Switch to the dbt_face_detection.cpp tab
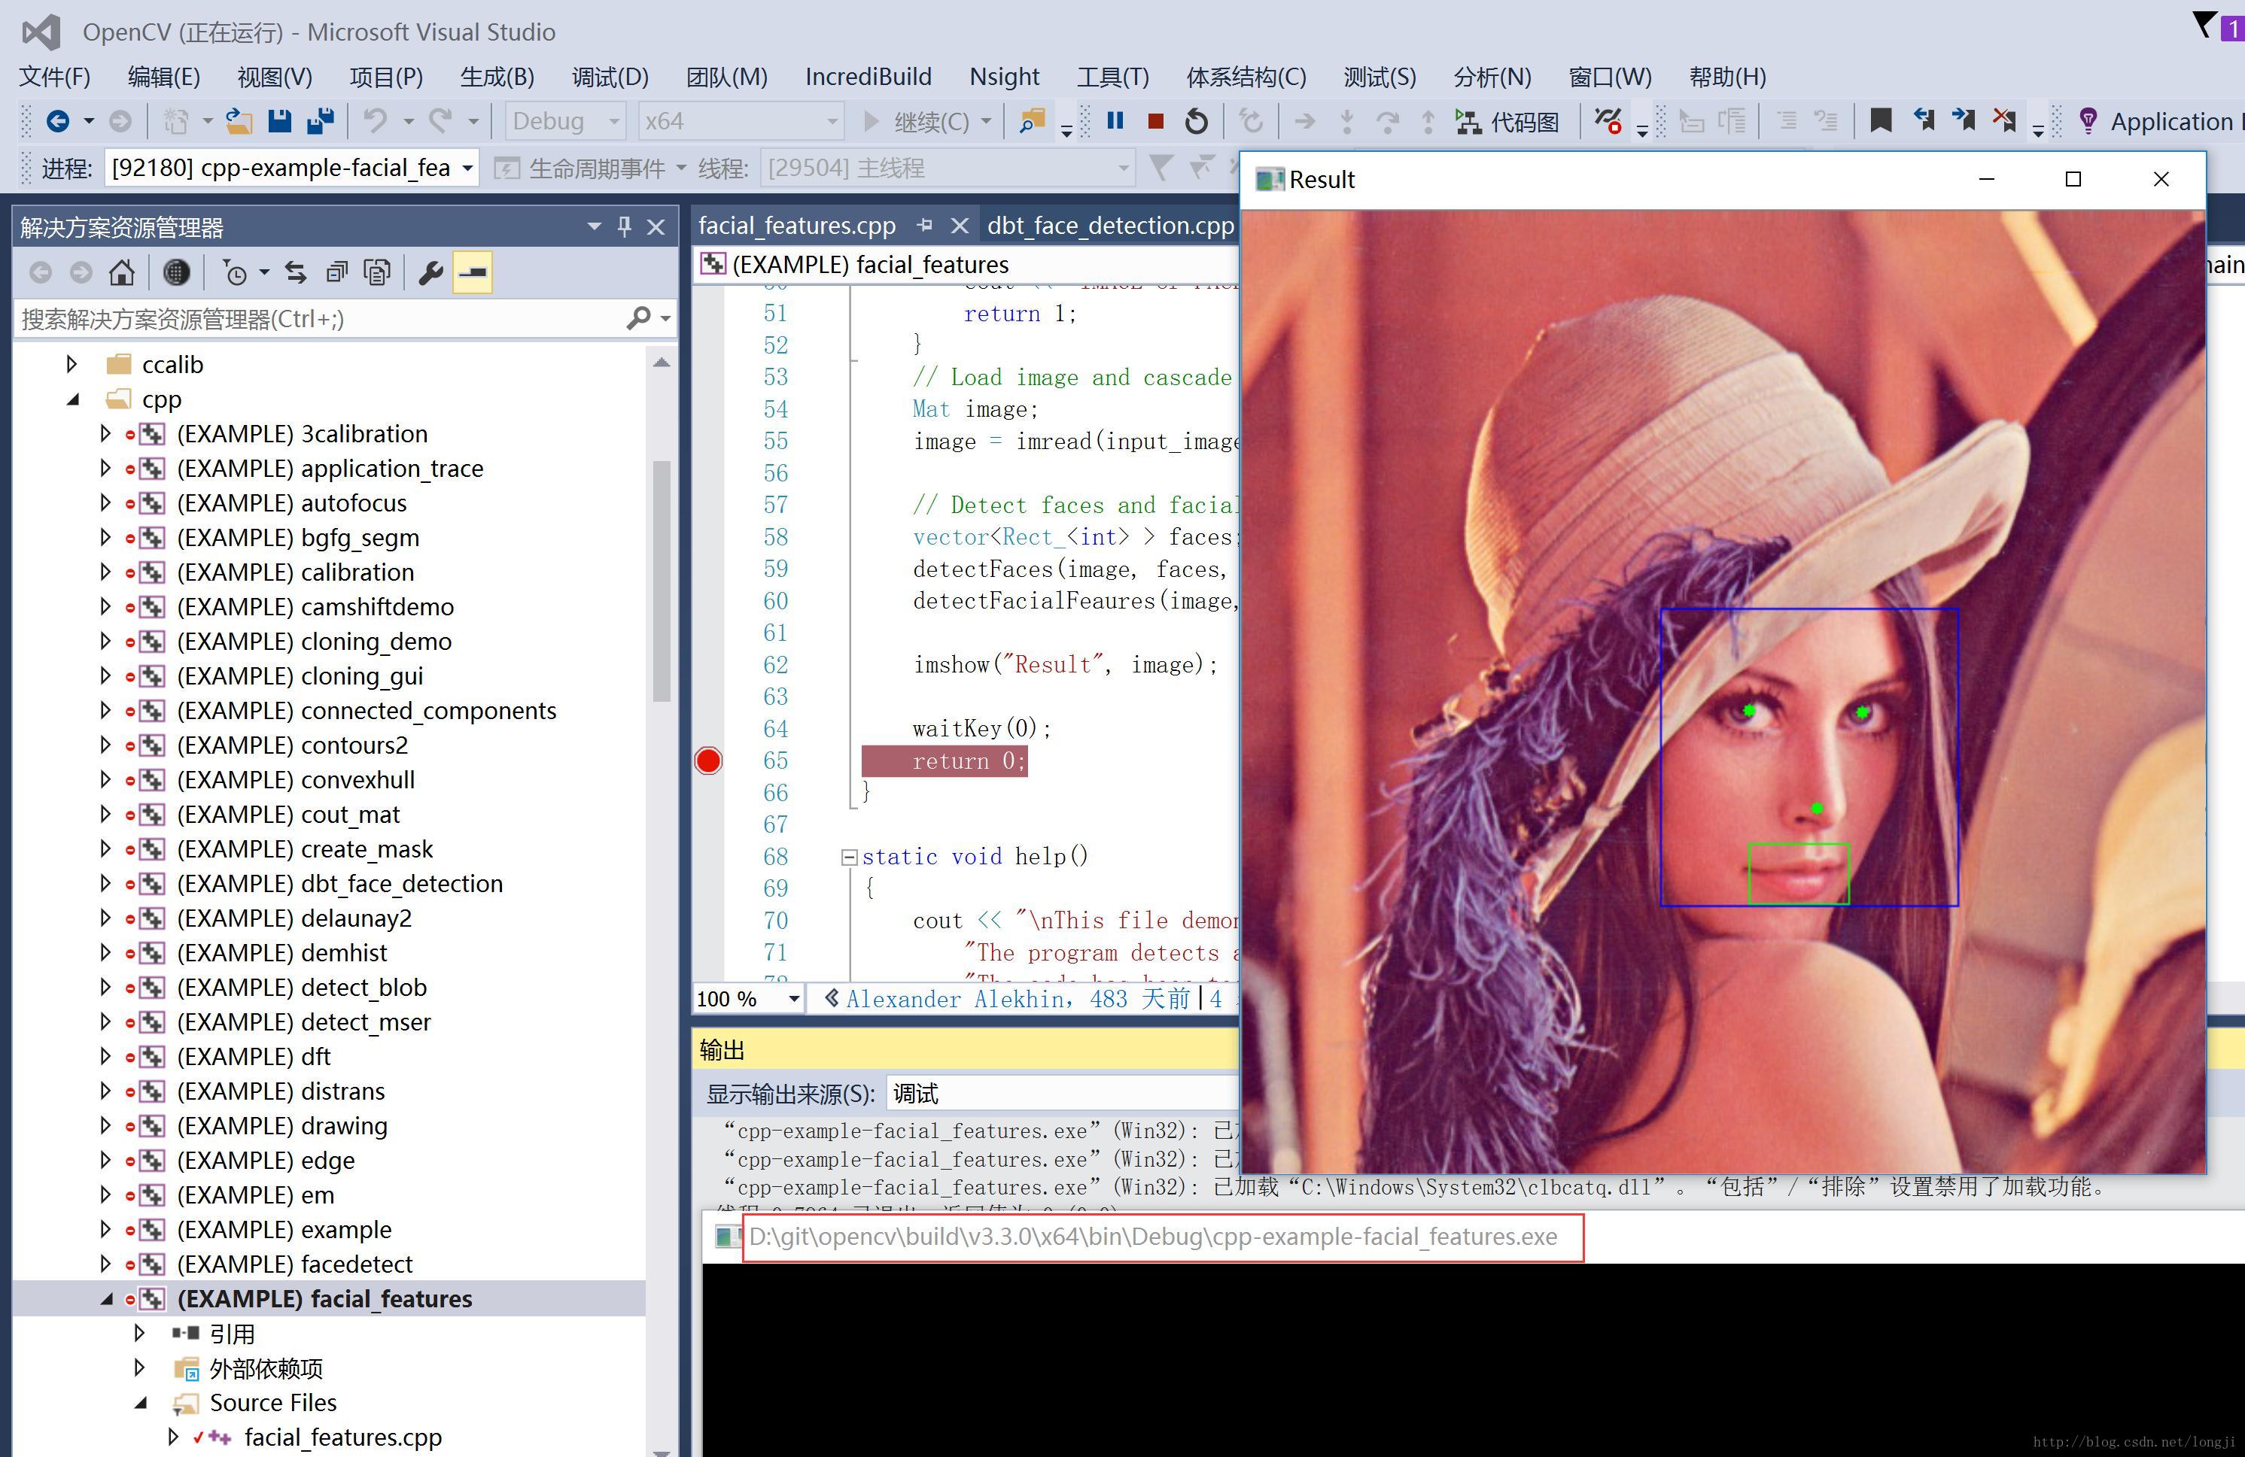The image size is (2245, 1457). pyautogui.click(x=1109, y=226)
